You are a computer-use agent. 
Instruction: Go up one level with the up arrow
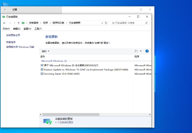pos(18,23)
